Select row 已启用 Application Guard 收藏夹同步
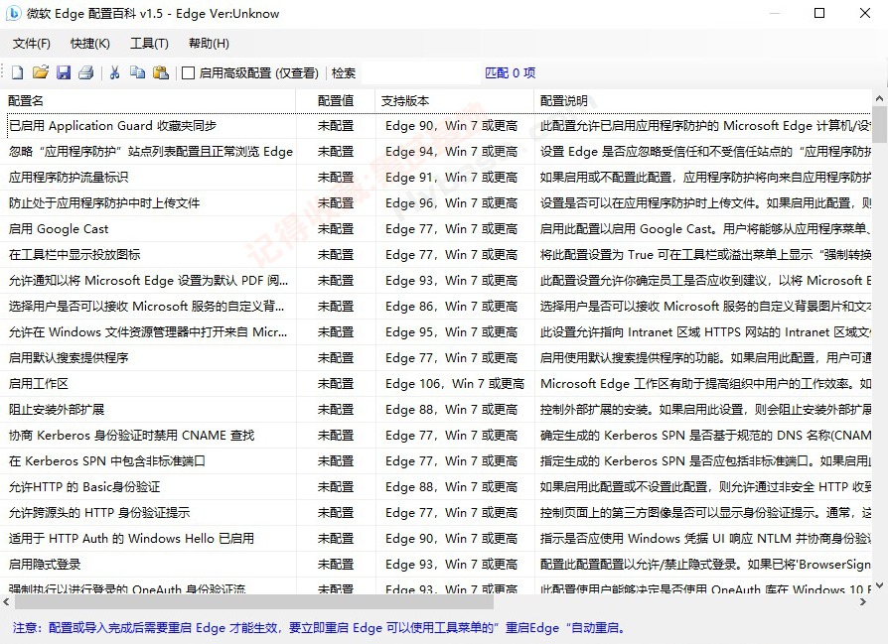The width and height of the screenshot is (888, 644). 435,126
